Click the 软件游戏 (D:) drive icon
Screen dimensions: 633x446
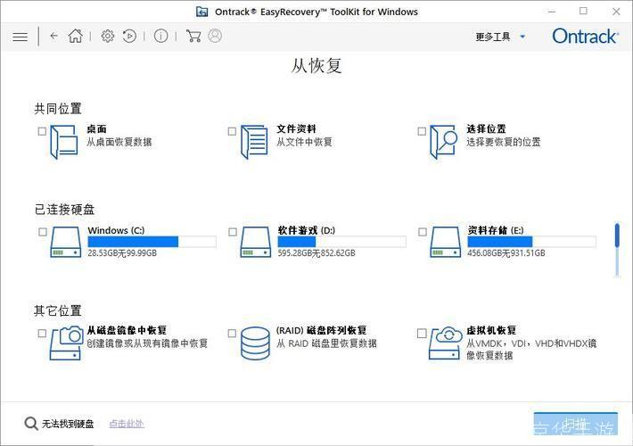[255, 242]
